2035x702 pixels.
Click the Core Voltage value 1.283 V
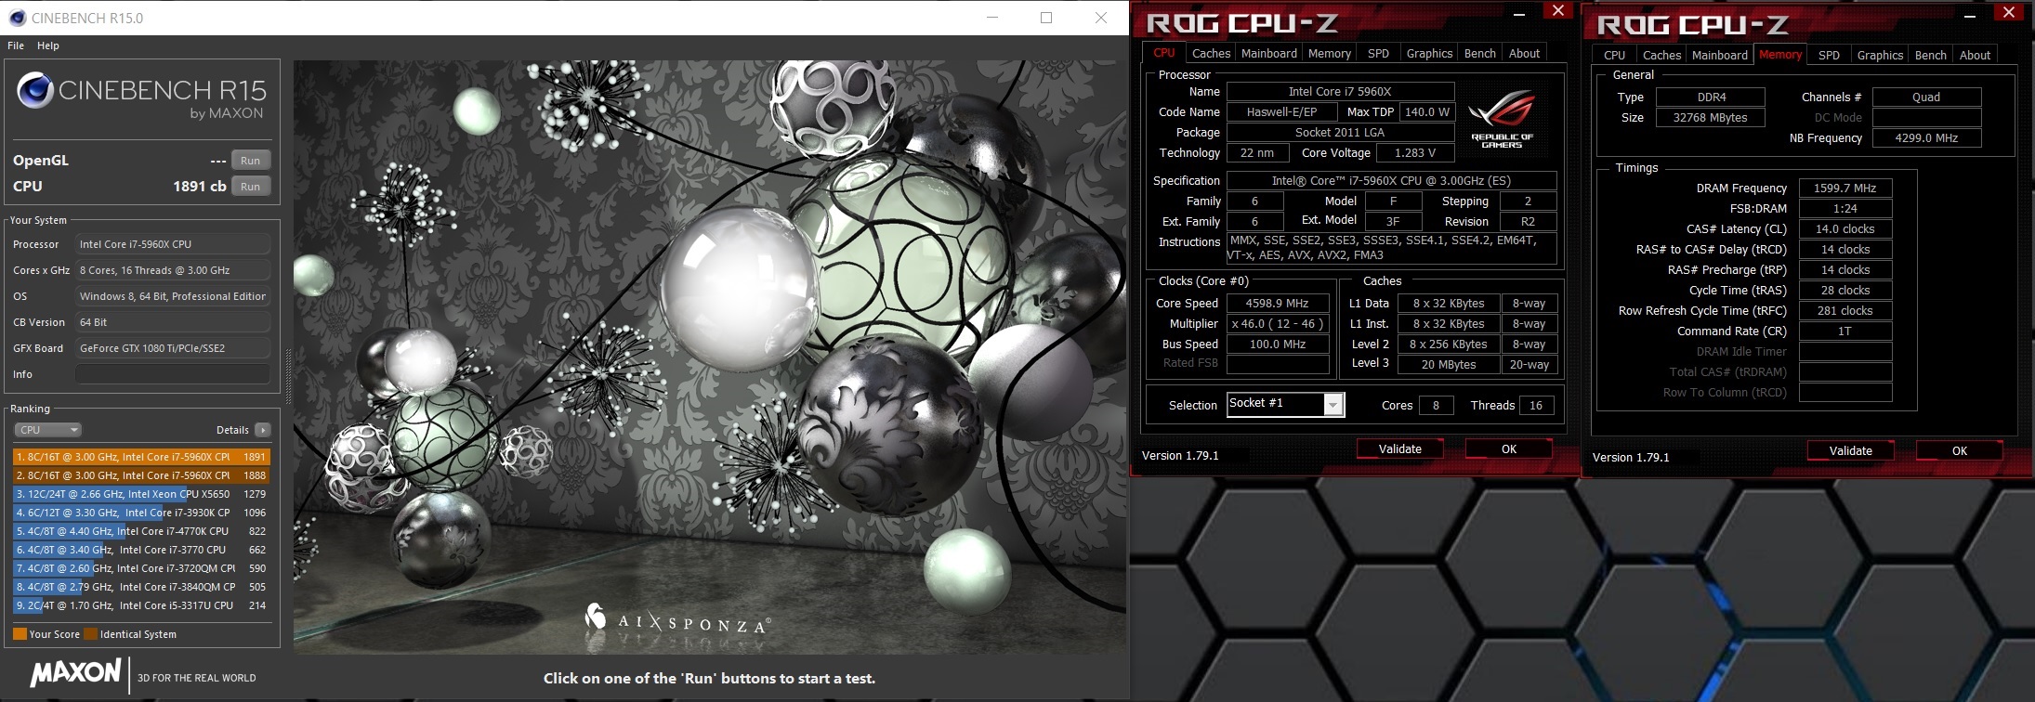[1415, 153]
